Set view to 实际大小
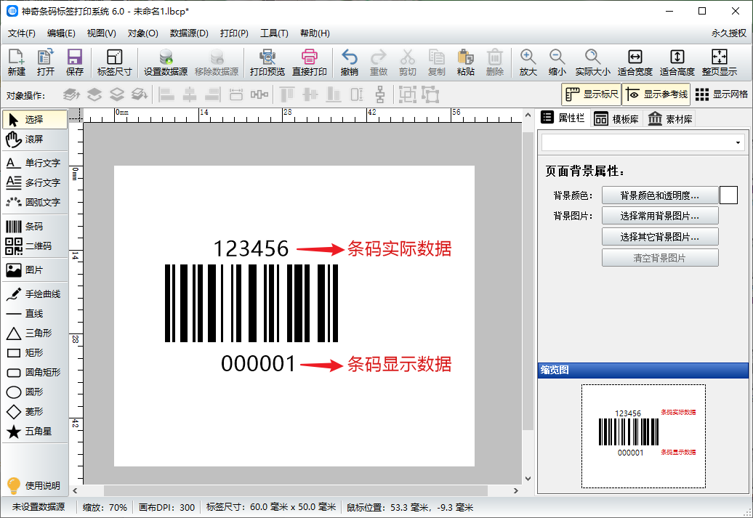 (x=592, y=62)
